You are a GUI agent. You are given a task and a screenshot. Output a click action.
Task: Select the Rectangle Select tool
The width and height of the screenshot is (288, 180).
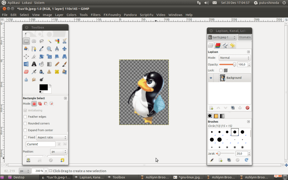26,41
